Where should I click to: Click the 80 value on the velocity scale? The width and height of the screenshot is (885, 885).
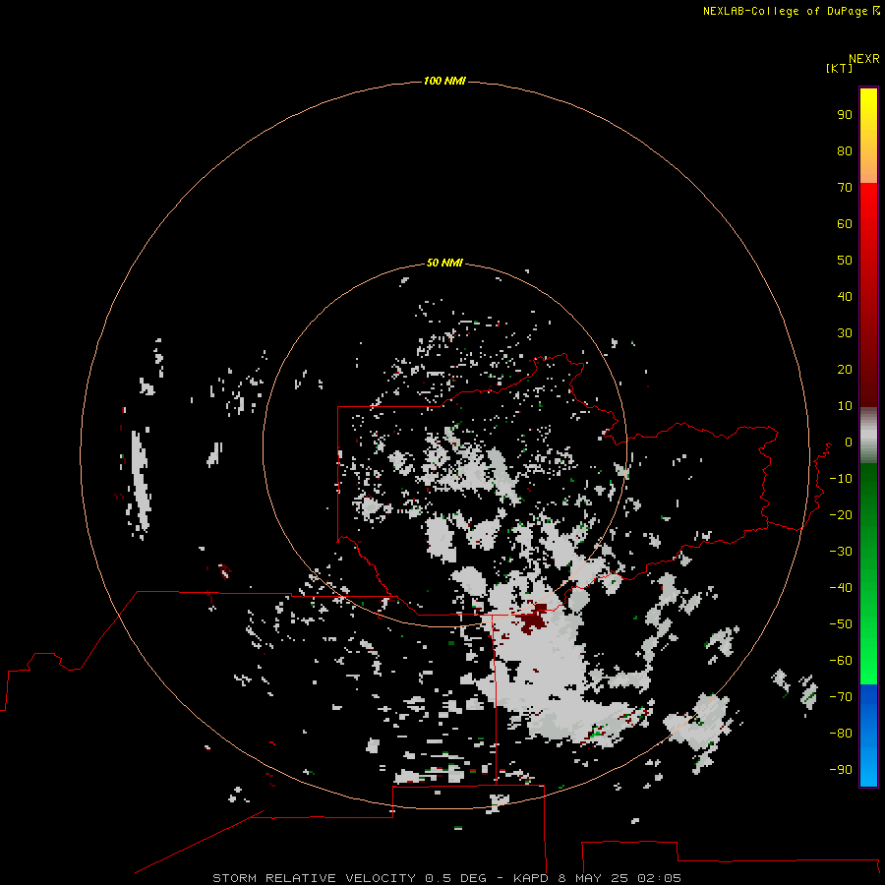845,151
